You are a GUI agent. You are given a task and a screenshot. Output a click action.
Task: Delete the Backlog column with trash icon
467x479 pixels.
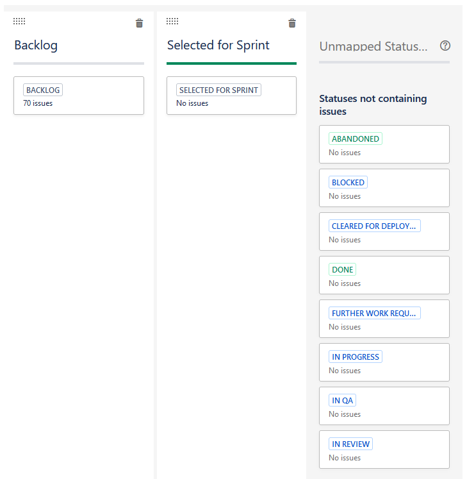point(139,23)
